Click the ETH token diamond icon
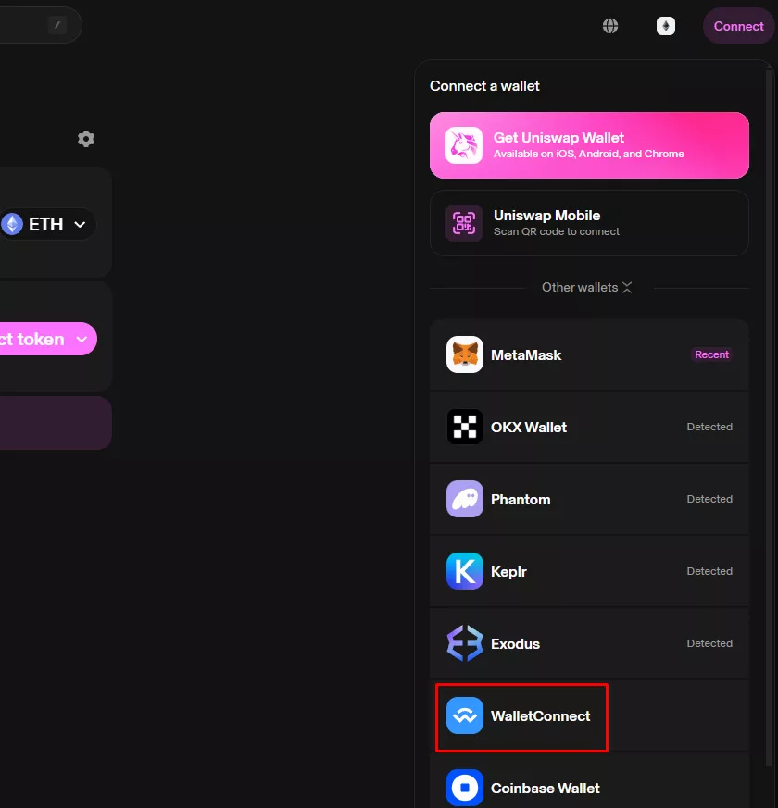The height and width of the screenshot is (808, 778). pyautogui.click(x=12, y=224)
